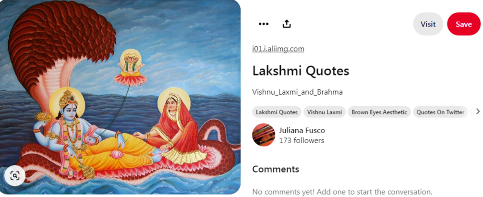483x197 pixels.
Task: Click the Visit button
Action: (428, 24)
